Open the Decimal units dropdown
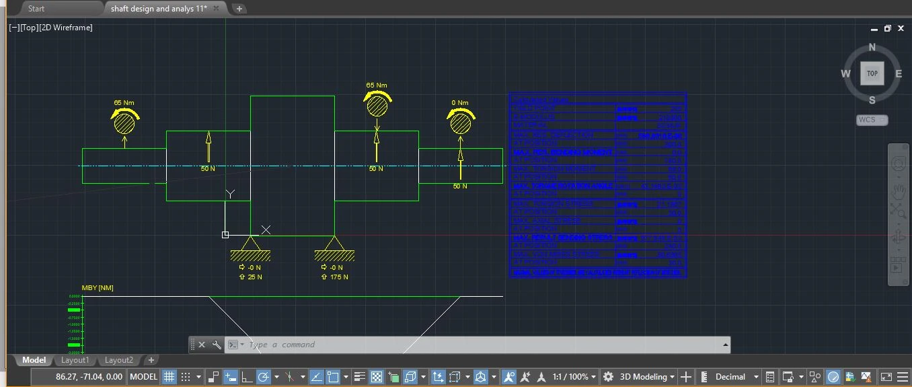This screenshot has width=912, height=387. pyautogui.click(x=737, y=377)
